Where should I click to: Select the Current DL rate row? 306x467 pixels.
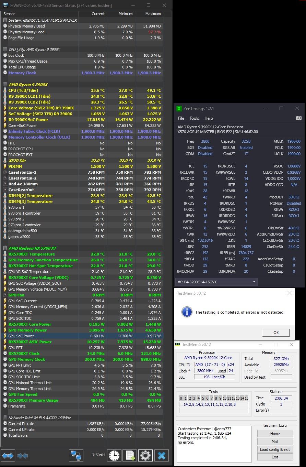(82, 424)
